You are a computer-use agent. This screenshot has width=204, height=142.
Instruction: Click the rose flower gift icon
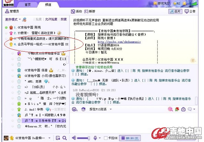pos(177,109)
